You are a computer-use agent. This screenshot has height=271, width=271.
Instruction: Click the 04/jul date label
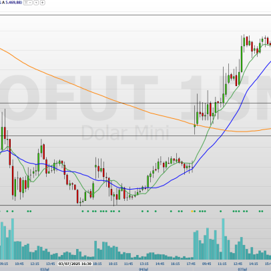pos(144,269)
